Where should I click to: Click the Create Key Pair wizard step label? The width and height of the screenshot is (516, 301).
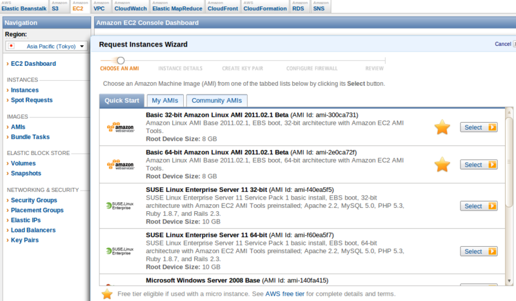coord(243,68)
